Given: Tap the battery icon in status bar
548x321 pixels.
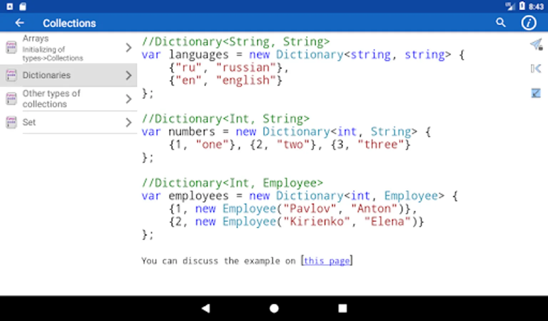Looking at the screenshot, I should pos(522,6).
